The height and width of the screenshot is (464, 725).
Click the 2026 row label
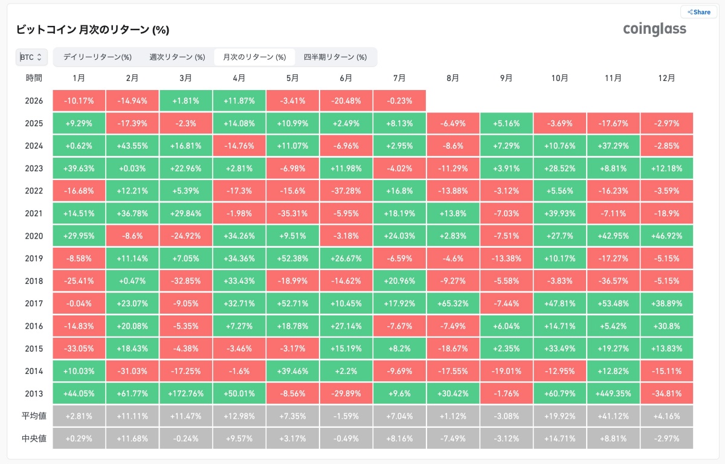click(34, 101)
